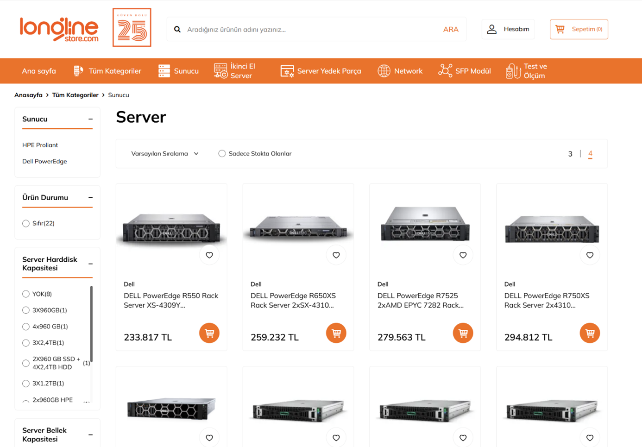This screenshot has width=642, height=447.
Task: Add DELL PowerEdge R750XS to cart
Action: [x=590, y=333]
